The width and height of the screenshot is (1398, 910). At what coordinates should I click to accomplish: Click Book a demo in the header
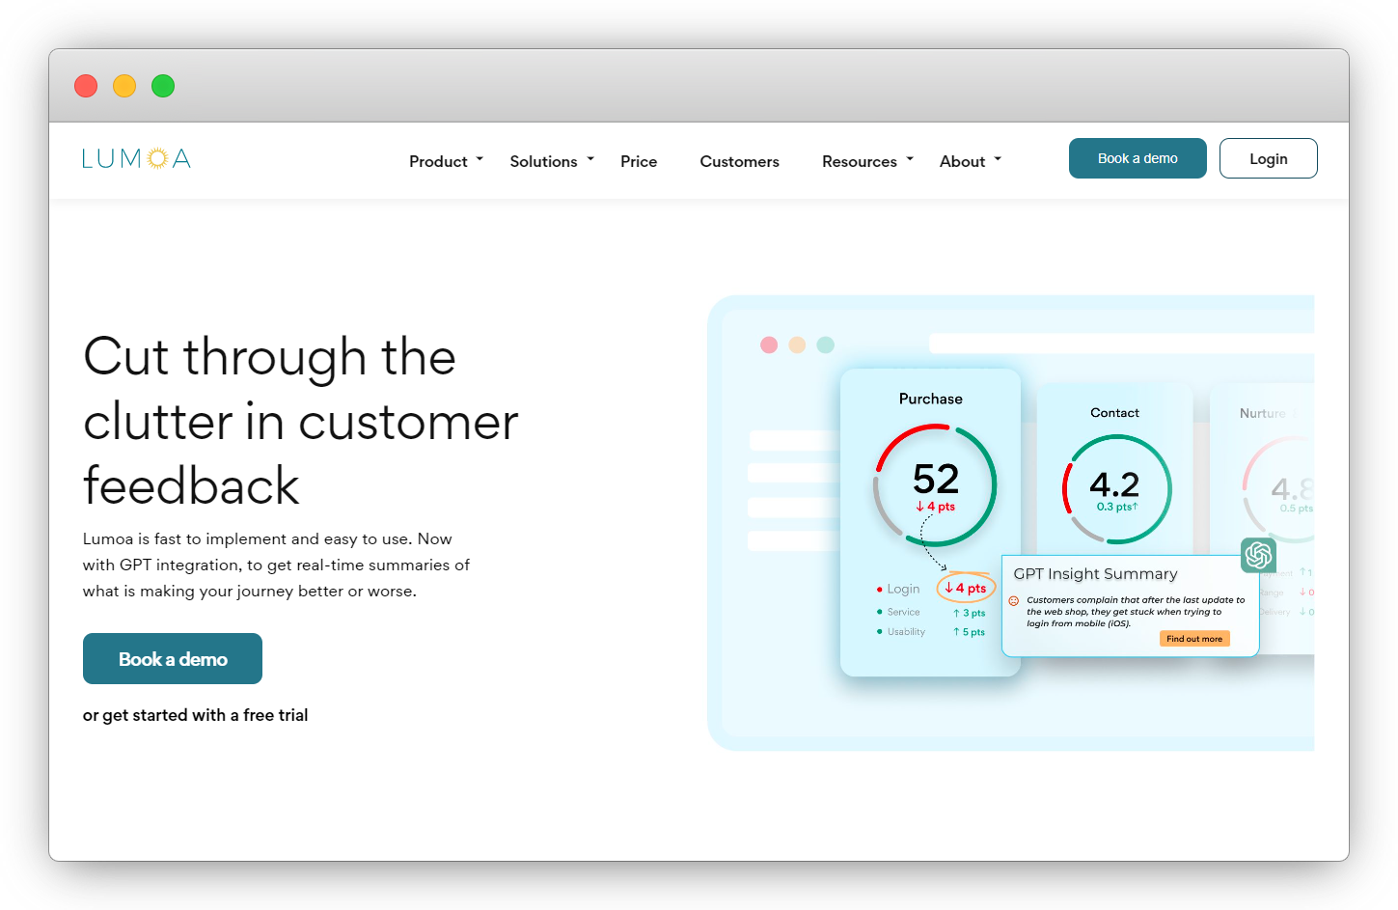1138,158
